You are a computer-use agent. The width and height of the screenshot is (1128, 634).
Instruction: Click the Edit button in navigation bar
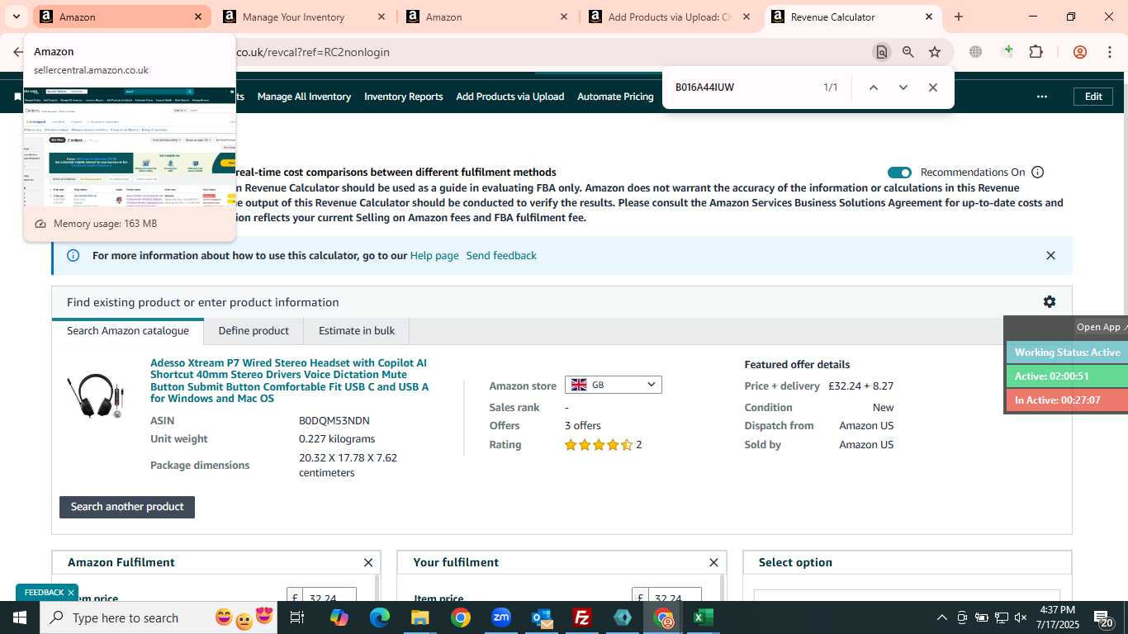[x=1093, y=97]
